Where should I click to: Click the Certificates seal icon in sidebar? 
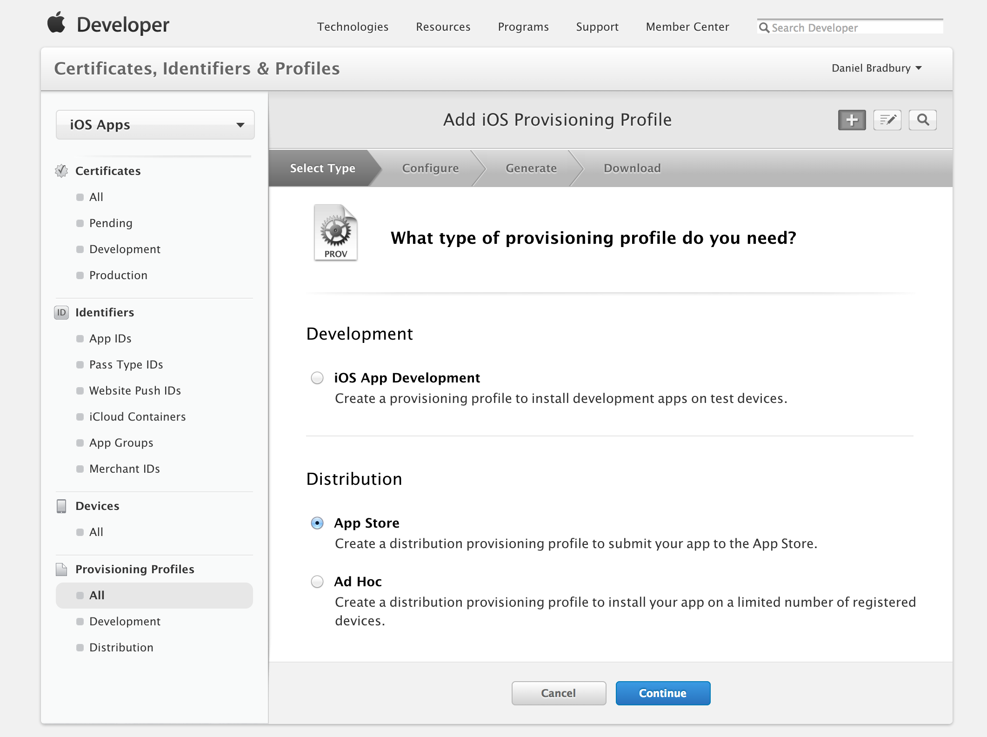[x=61, y=171]
